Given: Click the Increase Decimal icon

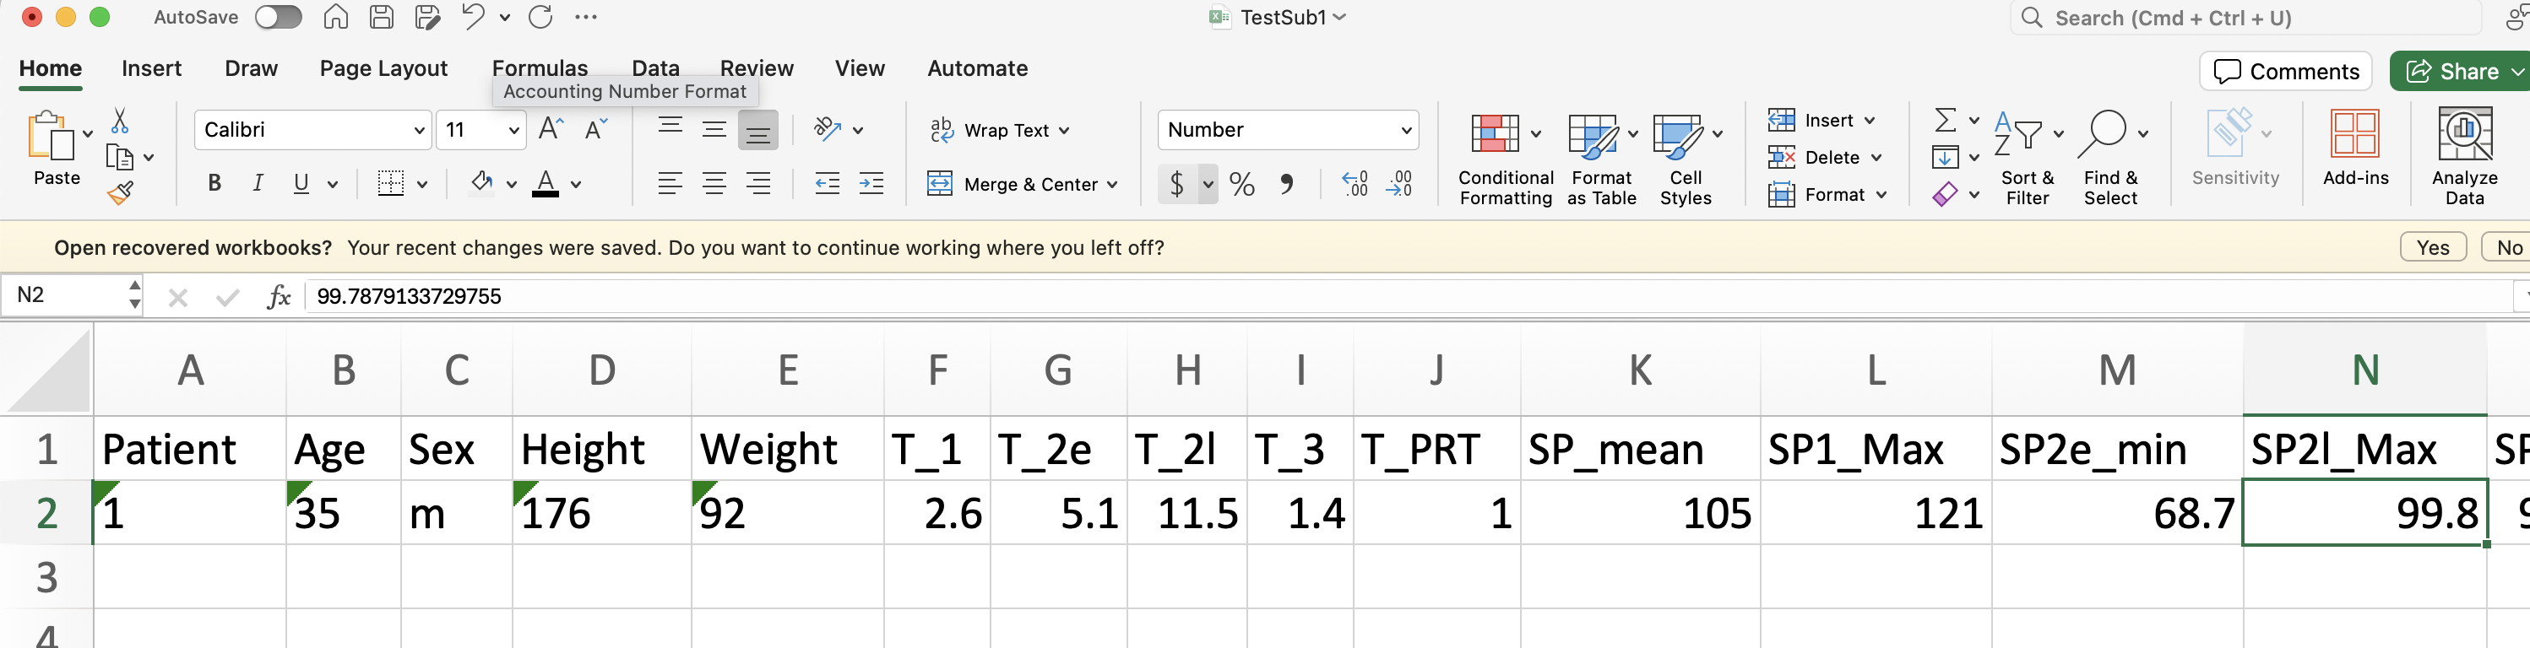Looking at the screenshot, I should pyautogui.click(x=1355, y=185).
